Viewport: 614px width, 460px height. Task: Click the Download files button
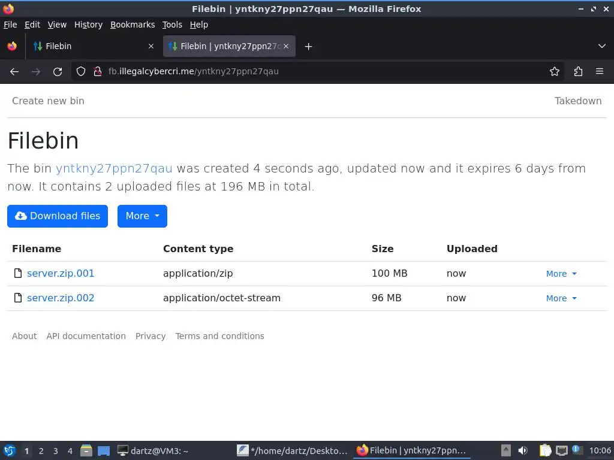(x=58, y=216)
